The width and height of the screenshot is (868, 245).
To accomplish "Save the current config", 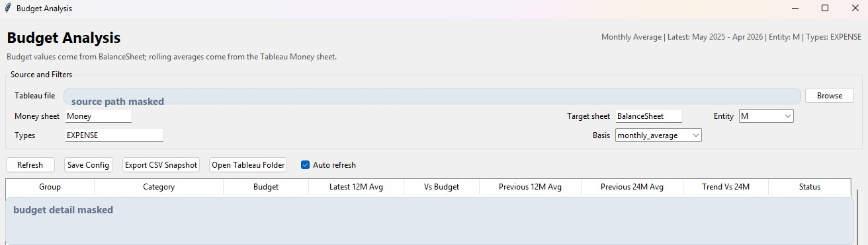I will tap(88, 165).
